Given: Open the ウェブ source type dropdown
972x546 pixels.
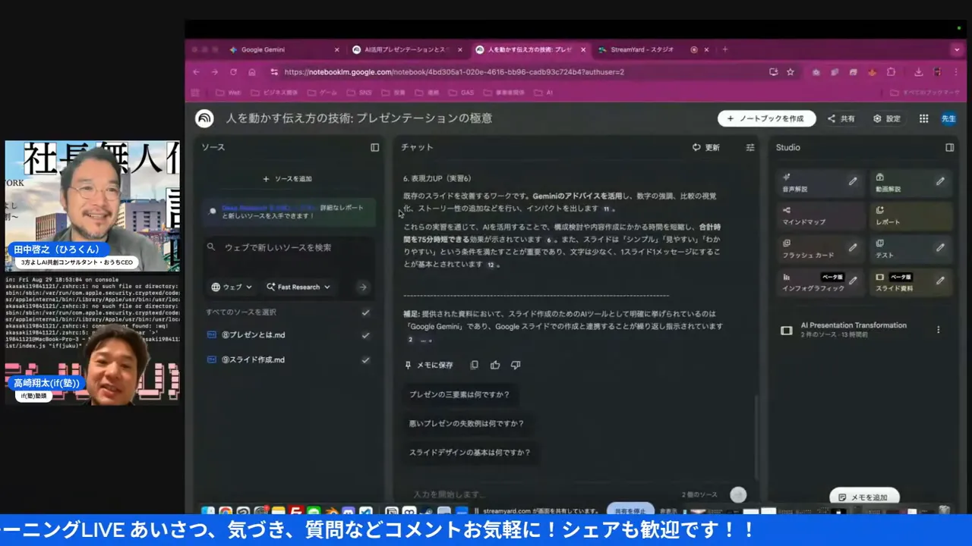Looking at the screenshot, I should point(232,287).
